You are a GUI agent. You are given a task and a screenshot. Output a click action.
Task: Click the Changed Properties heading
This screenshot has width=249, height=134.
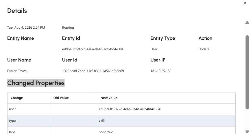pyautogui.click(x=36, y=83)
